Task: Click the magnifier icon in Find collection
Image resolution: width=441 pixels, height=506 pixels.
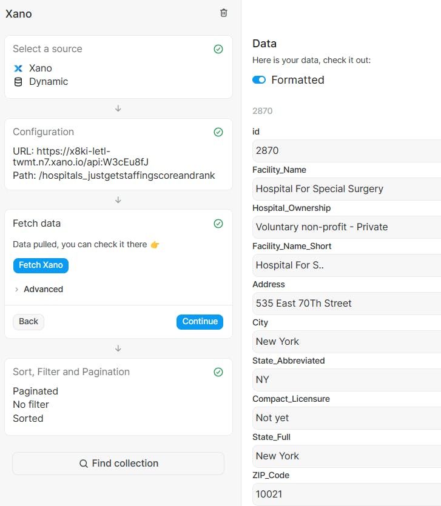Action: (x=84, y=464)
